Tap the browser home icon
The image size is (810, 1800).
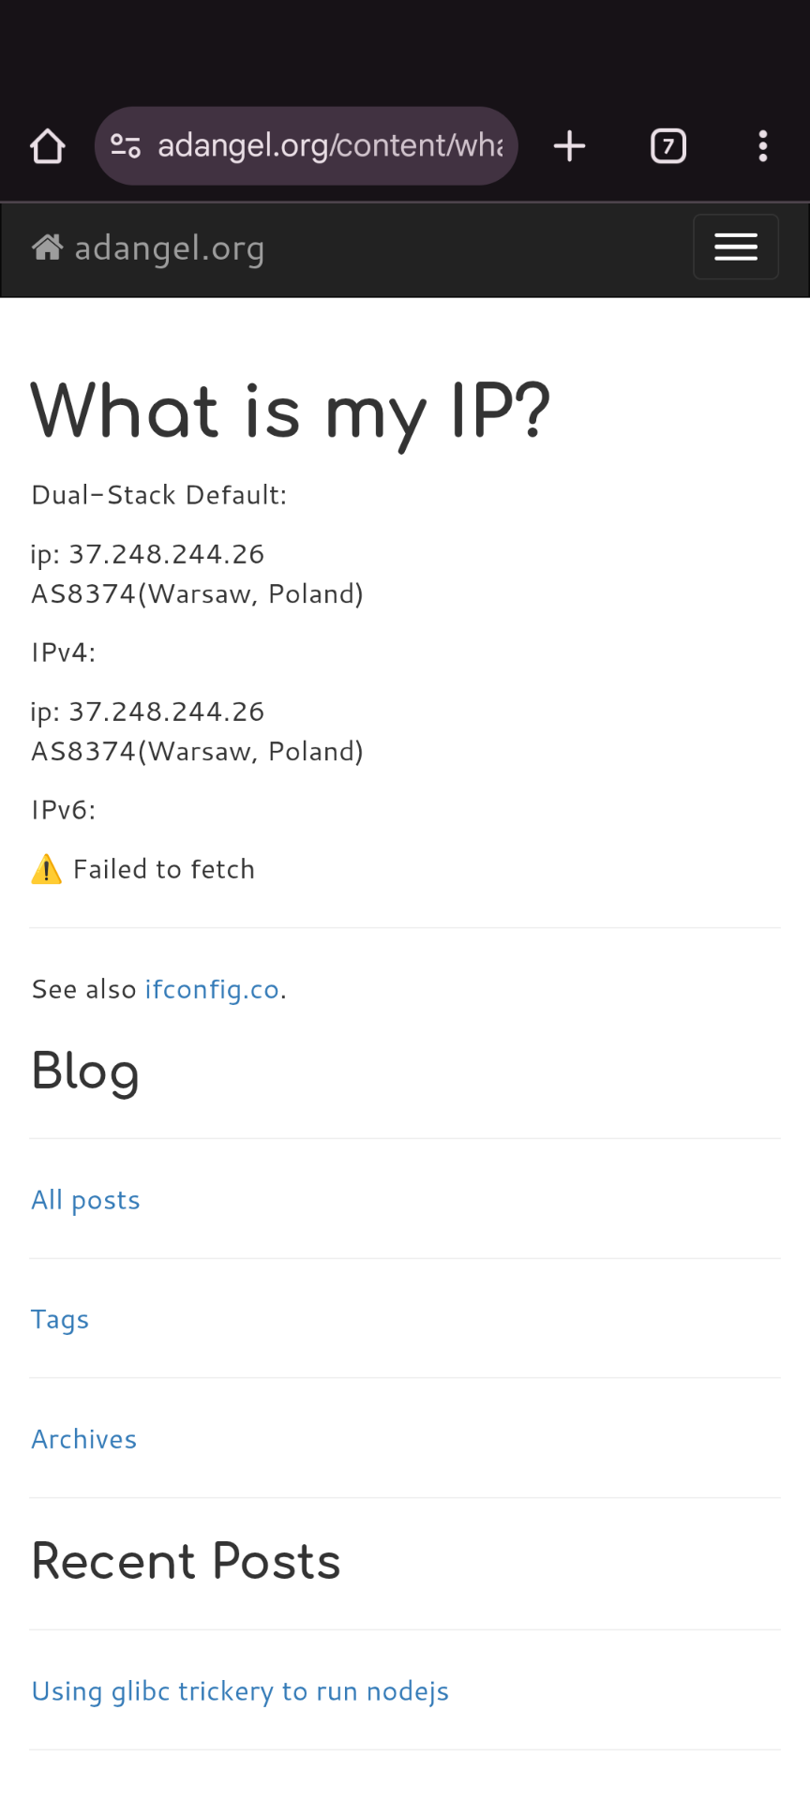point(48,146)
